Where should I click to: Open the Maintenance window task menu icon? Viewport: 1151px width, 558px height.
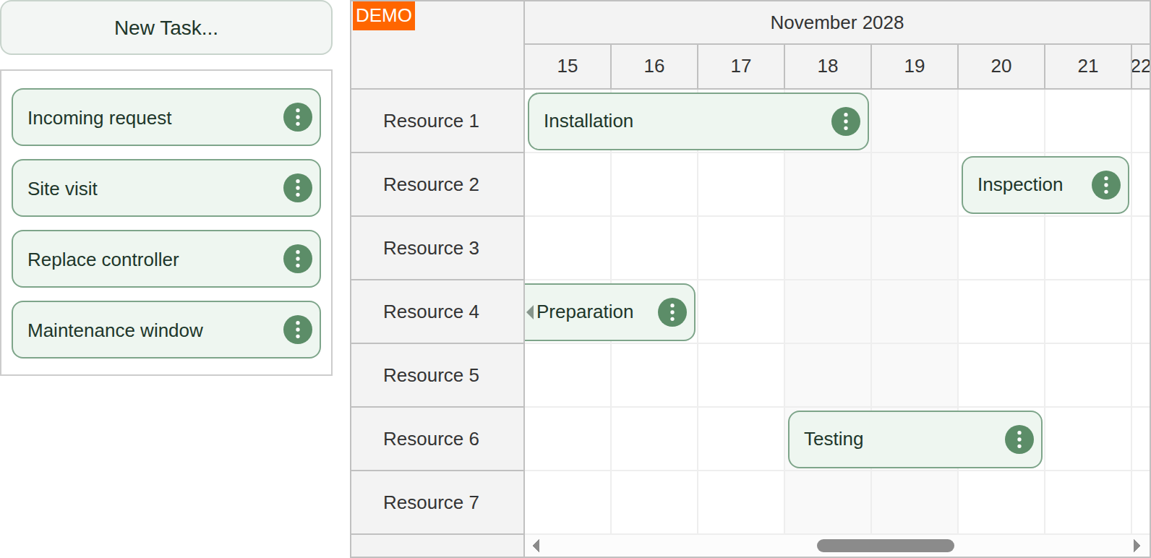298,330
